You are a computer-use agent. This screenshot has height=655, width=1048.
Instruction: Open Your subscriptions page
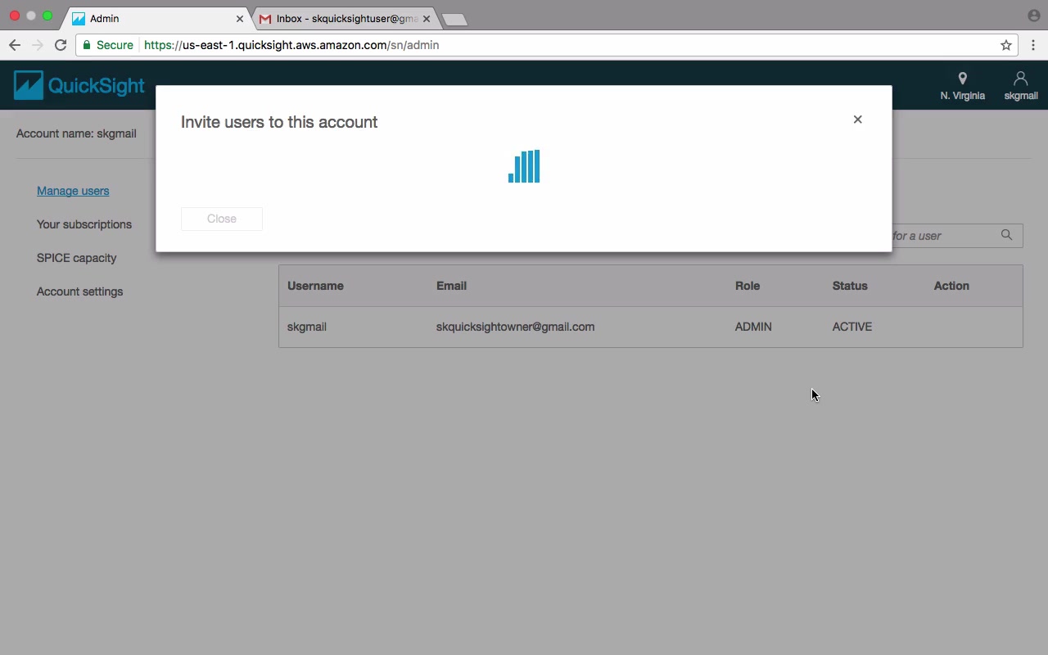click(84, 224)
